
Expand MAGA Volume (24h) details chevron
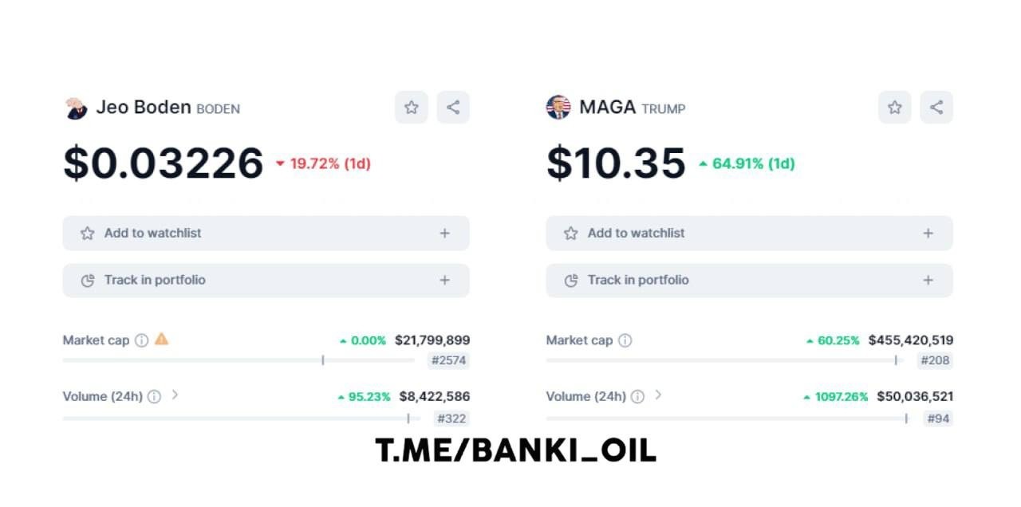pyautogui.click(x=658, y=395)
